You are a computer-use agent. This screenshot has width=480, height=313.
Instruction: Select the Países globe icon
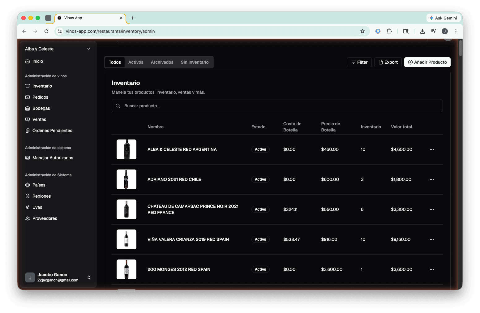28,185
